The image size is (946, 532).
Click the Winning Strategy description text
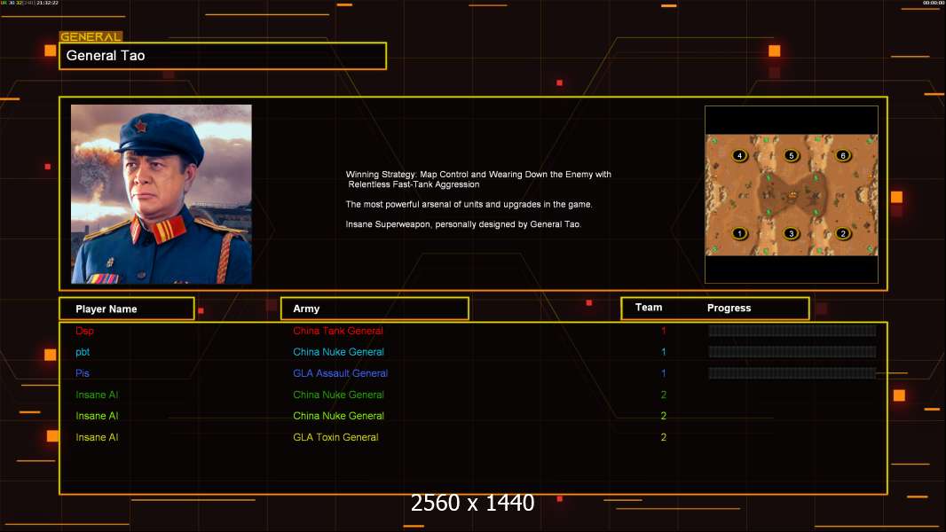pos(478,179)
